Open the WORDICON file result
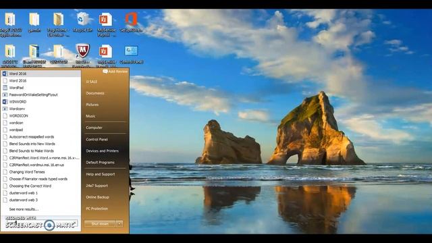The height and width of the screenshot is (243, 432). pyautogui.click(x=40, y=115)
